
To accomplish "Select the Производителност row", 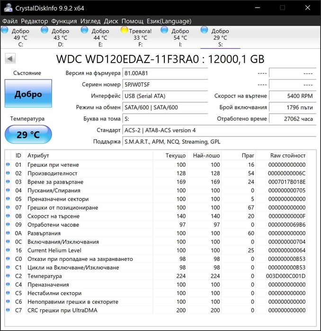I will pos(156,173).
